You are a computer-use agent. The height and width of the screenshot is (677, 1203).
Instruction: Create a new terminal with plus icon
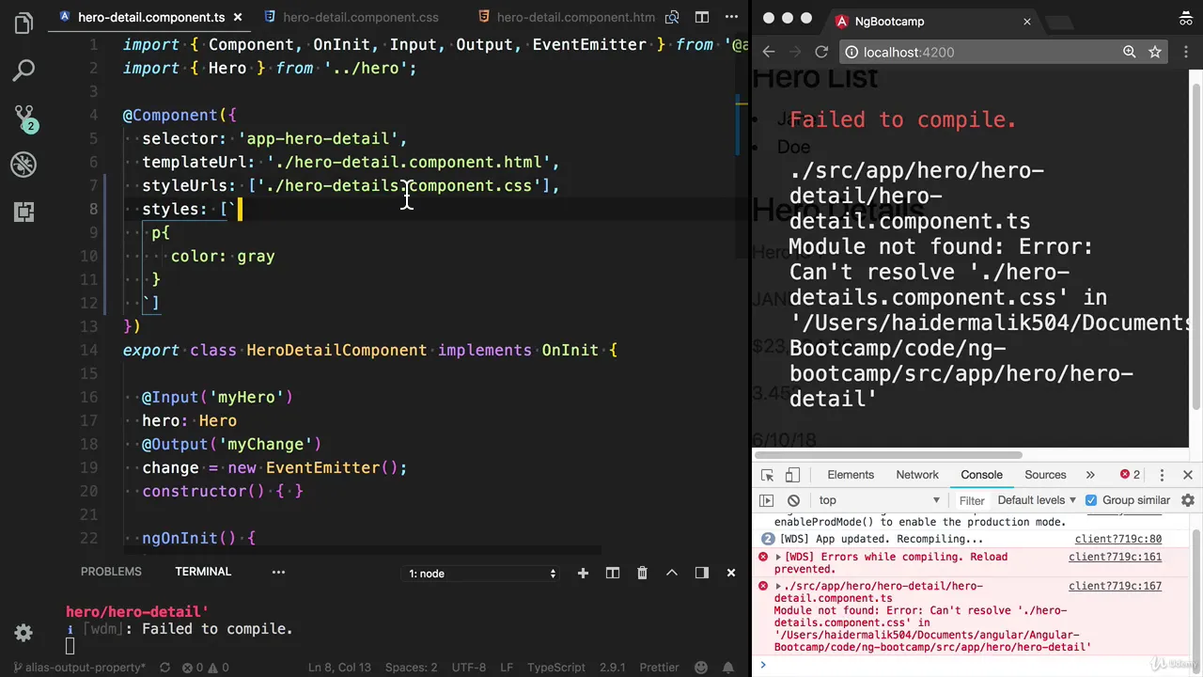coord(583,573)
